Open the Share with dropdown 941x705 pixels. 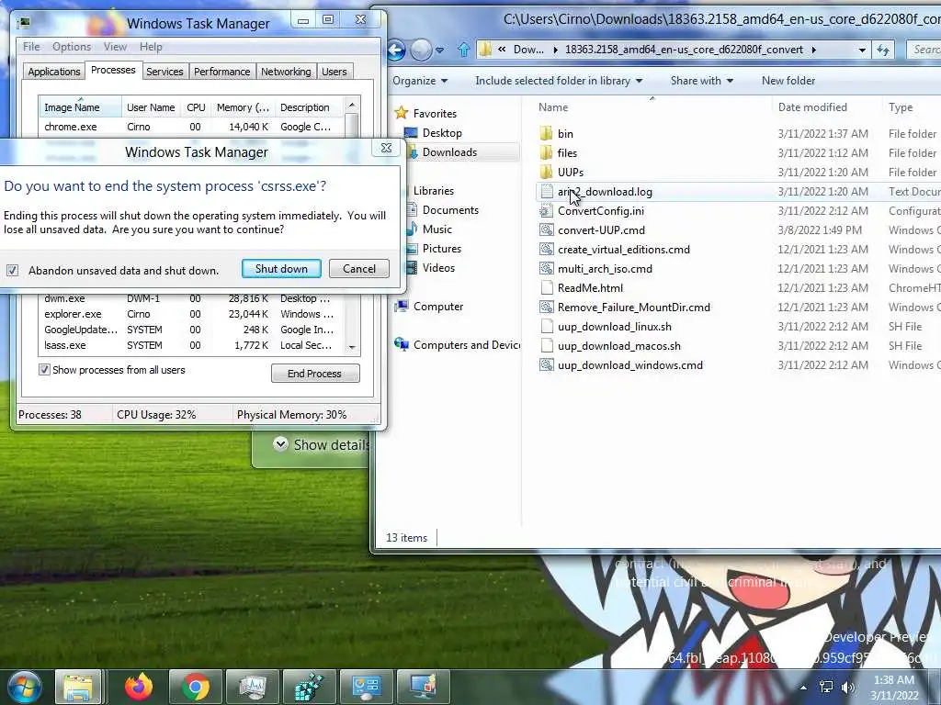tap(701, 81)
